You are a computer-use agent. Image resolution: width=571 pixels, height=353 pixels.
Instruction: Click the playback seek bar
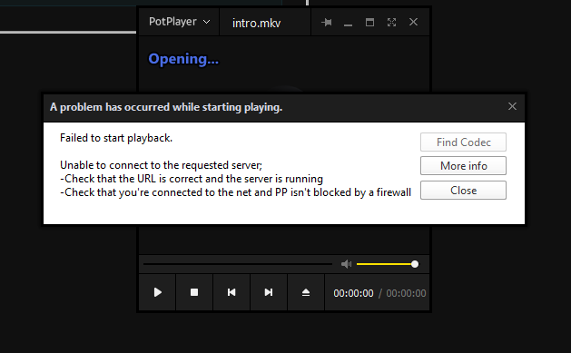pos(238,264)
